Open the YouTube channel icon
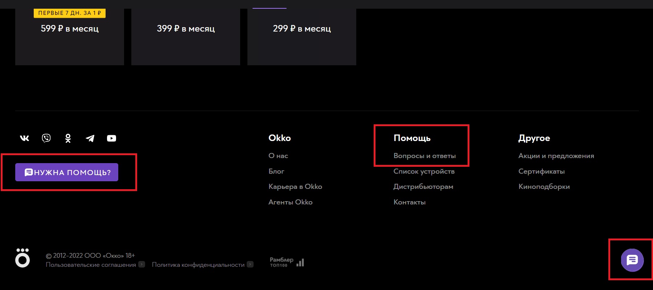653x290 pixels. pos(111,138)
